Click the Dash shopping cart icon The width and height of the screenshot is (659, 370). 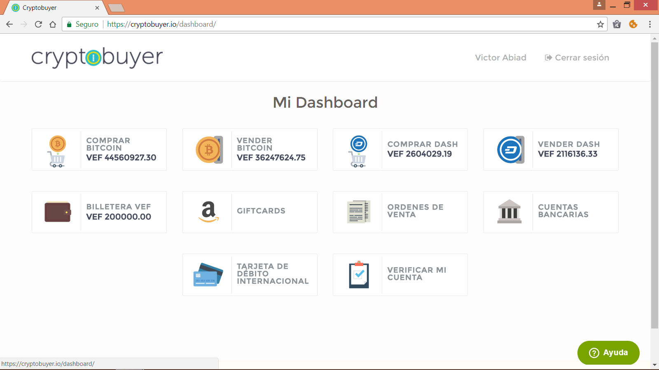click(358, 151)
